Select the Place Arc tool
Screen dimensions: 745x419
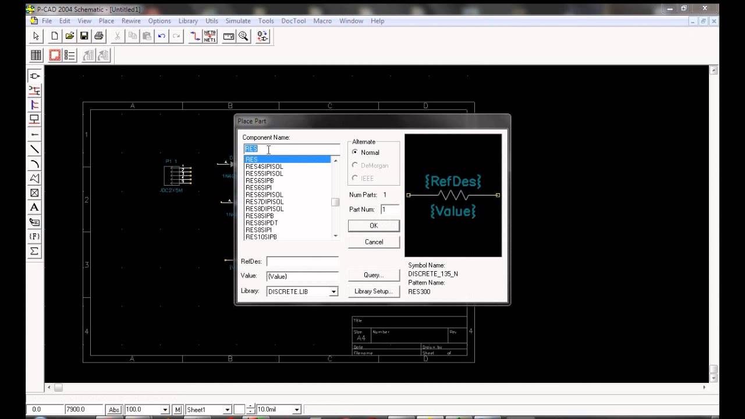[x=34, y=164]
